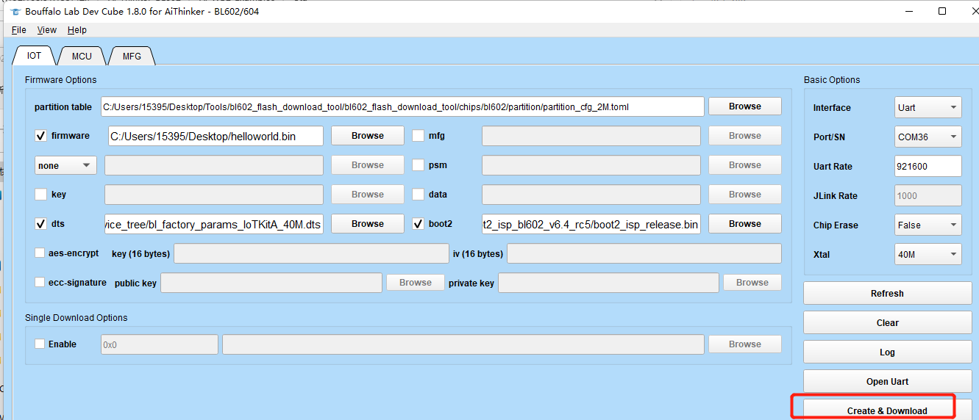The width and height of the screenshot is (979, 420).
Task: Click the partition table path field
Action: [402, 106]
